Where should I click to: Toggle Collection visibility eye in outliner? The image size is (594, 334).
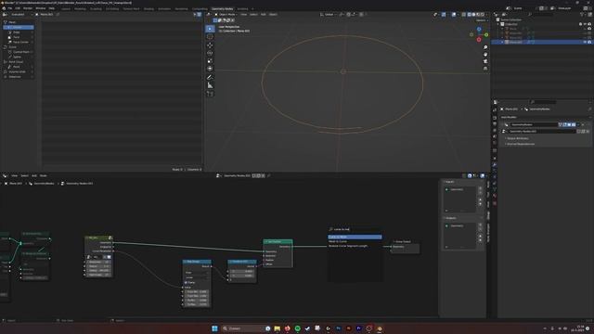(585, 24)
